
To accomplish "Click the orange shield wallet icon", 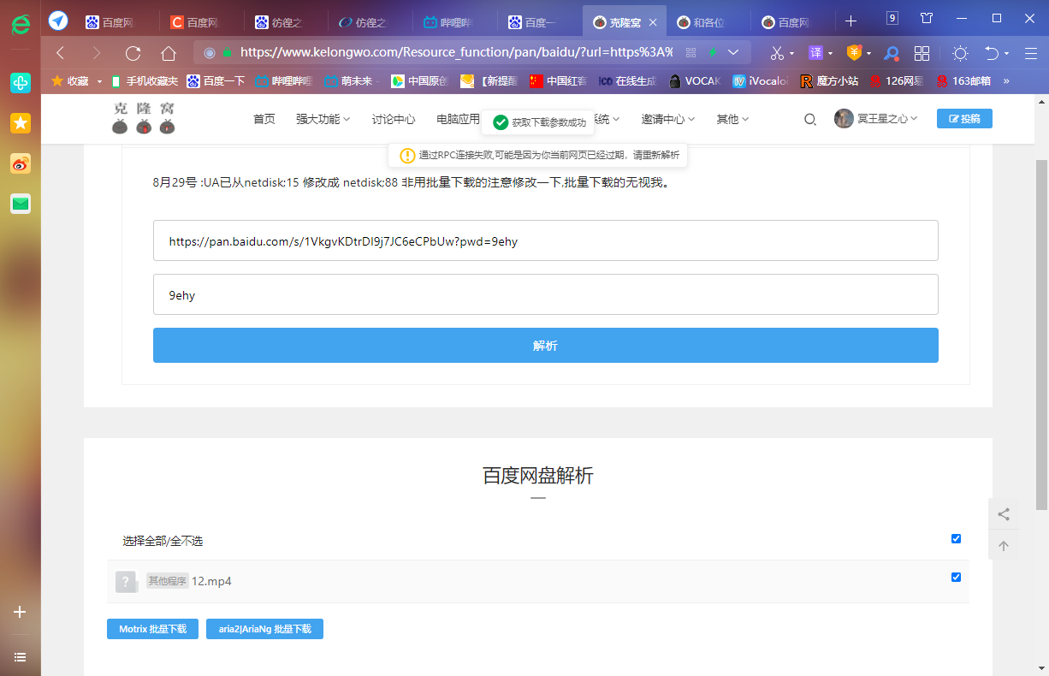I will [x=854, y=53].
